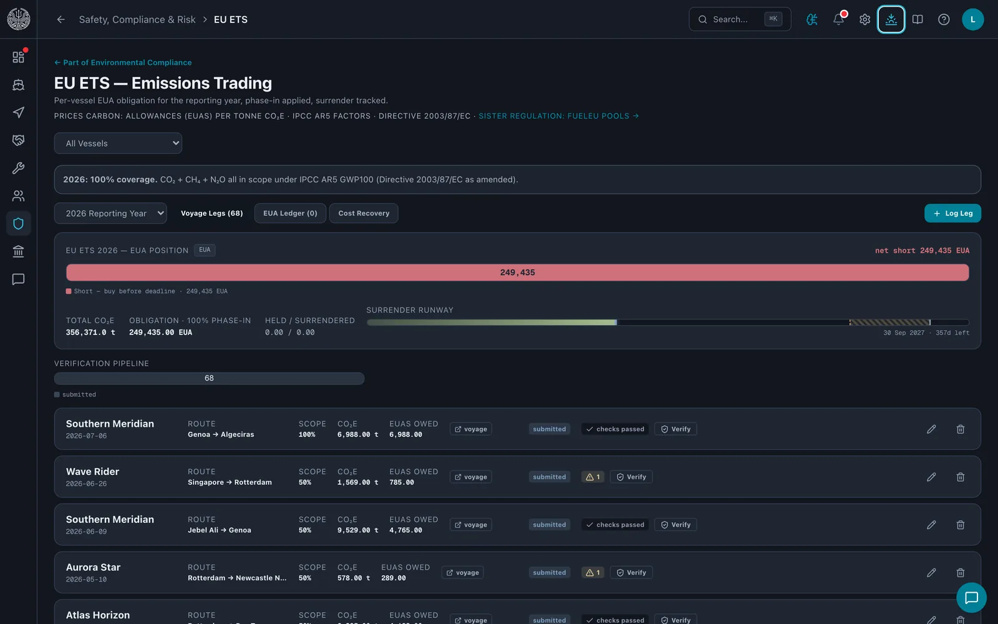This screenshot has width=998, height=624.
Task: Open the help question mark icon
Action: tap(944, 19)
